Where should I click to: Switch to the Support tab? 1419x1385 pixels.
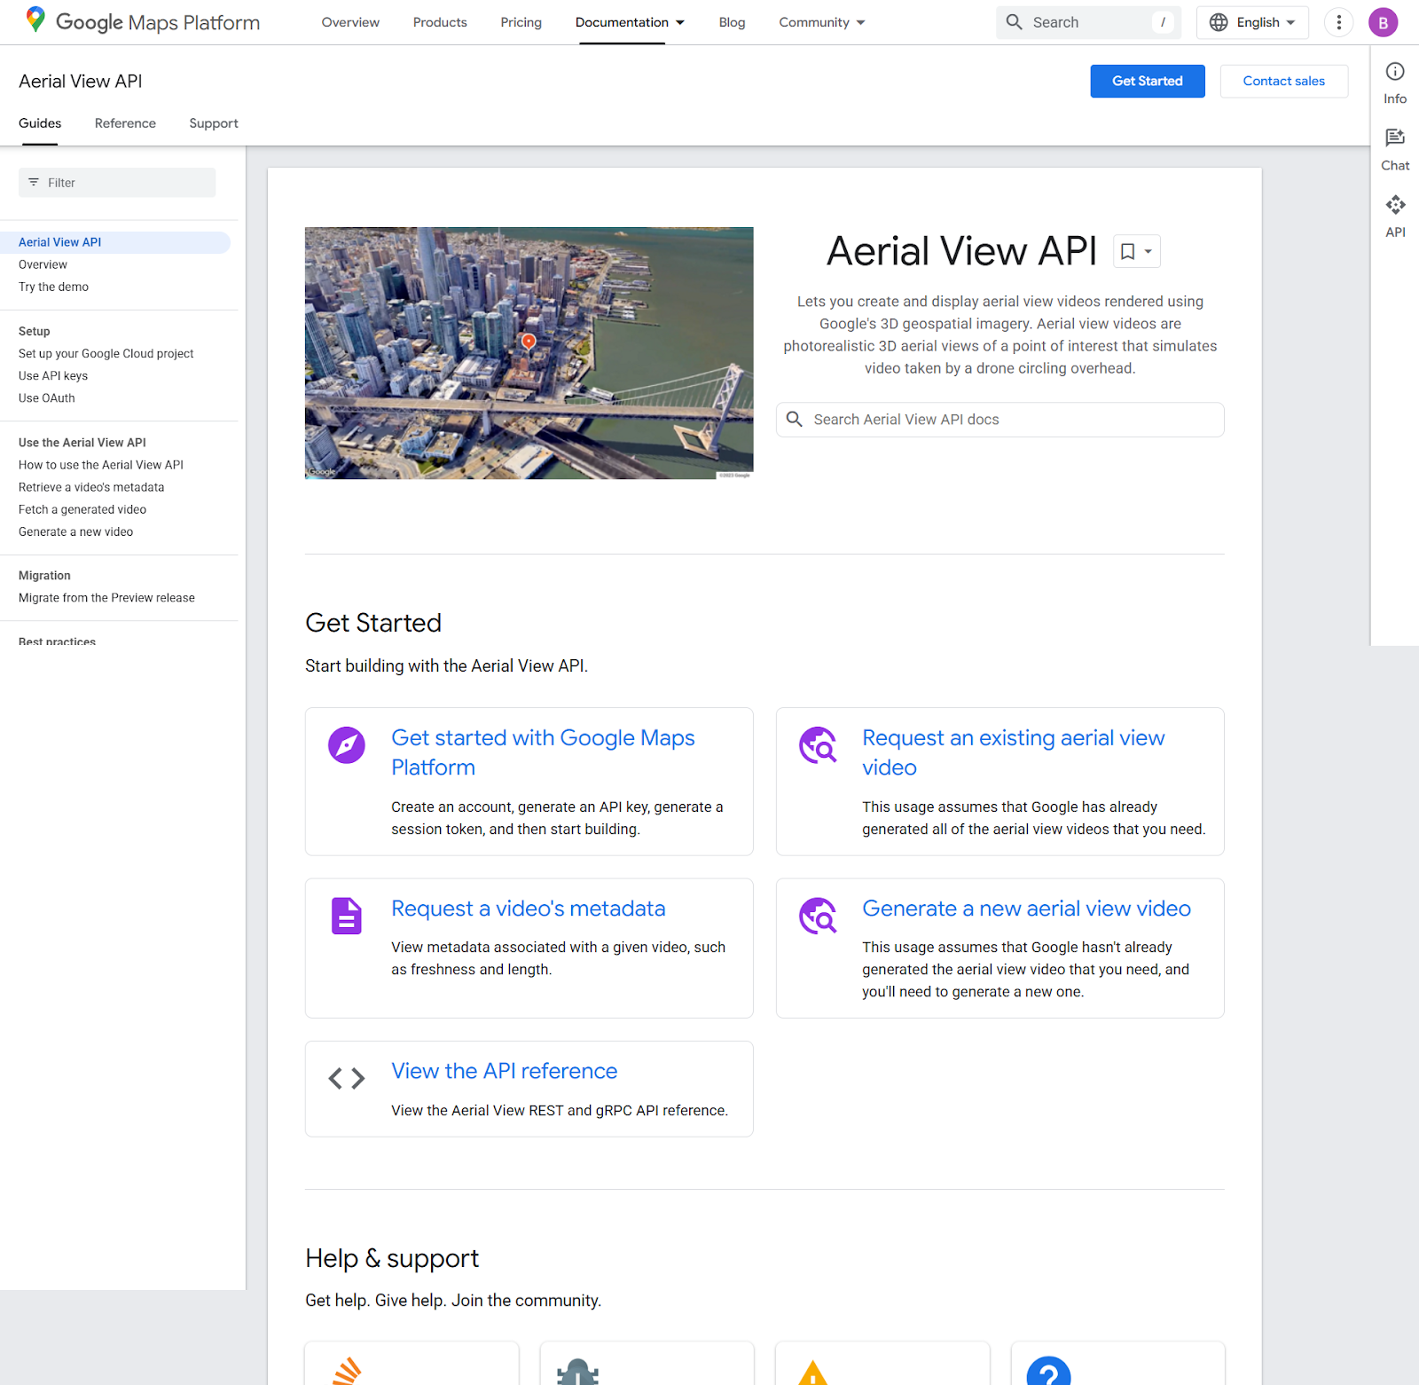point(214,123)
